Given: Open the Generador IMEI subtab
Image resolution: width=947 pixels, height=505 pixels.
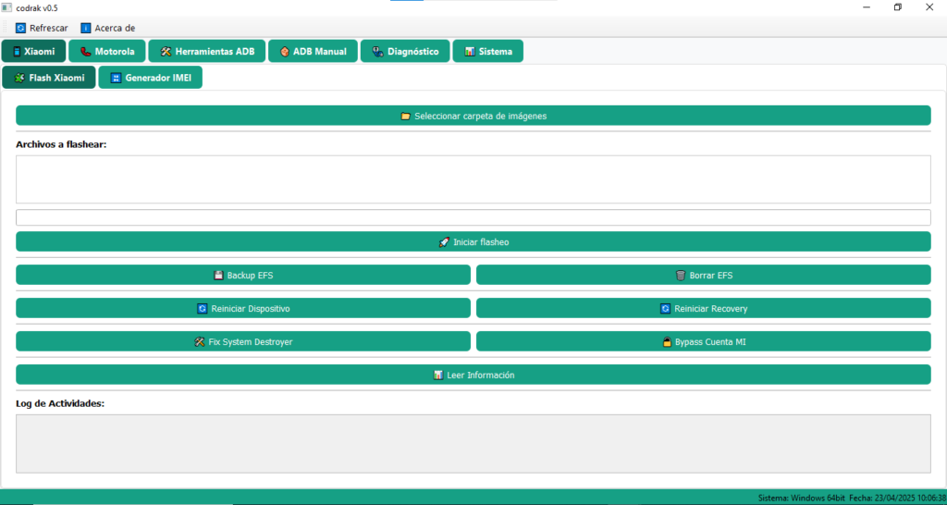Looking at the screenshot, I should pyautogui.click(x=151, y=78).
